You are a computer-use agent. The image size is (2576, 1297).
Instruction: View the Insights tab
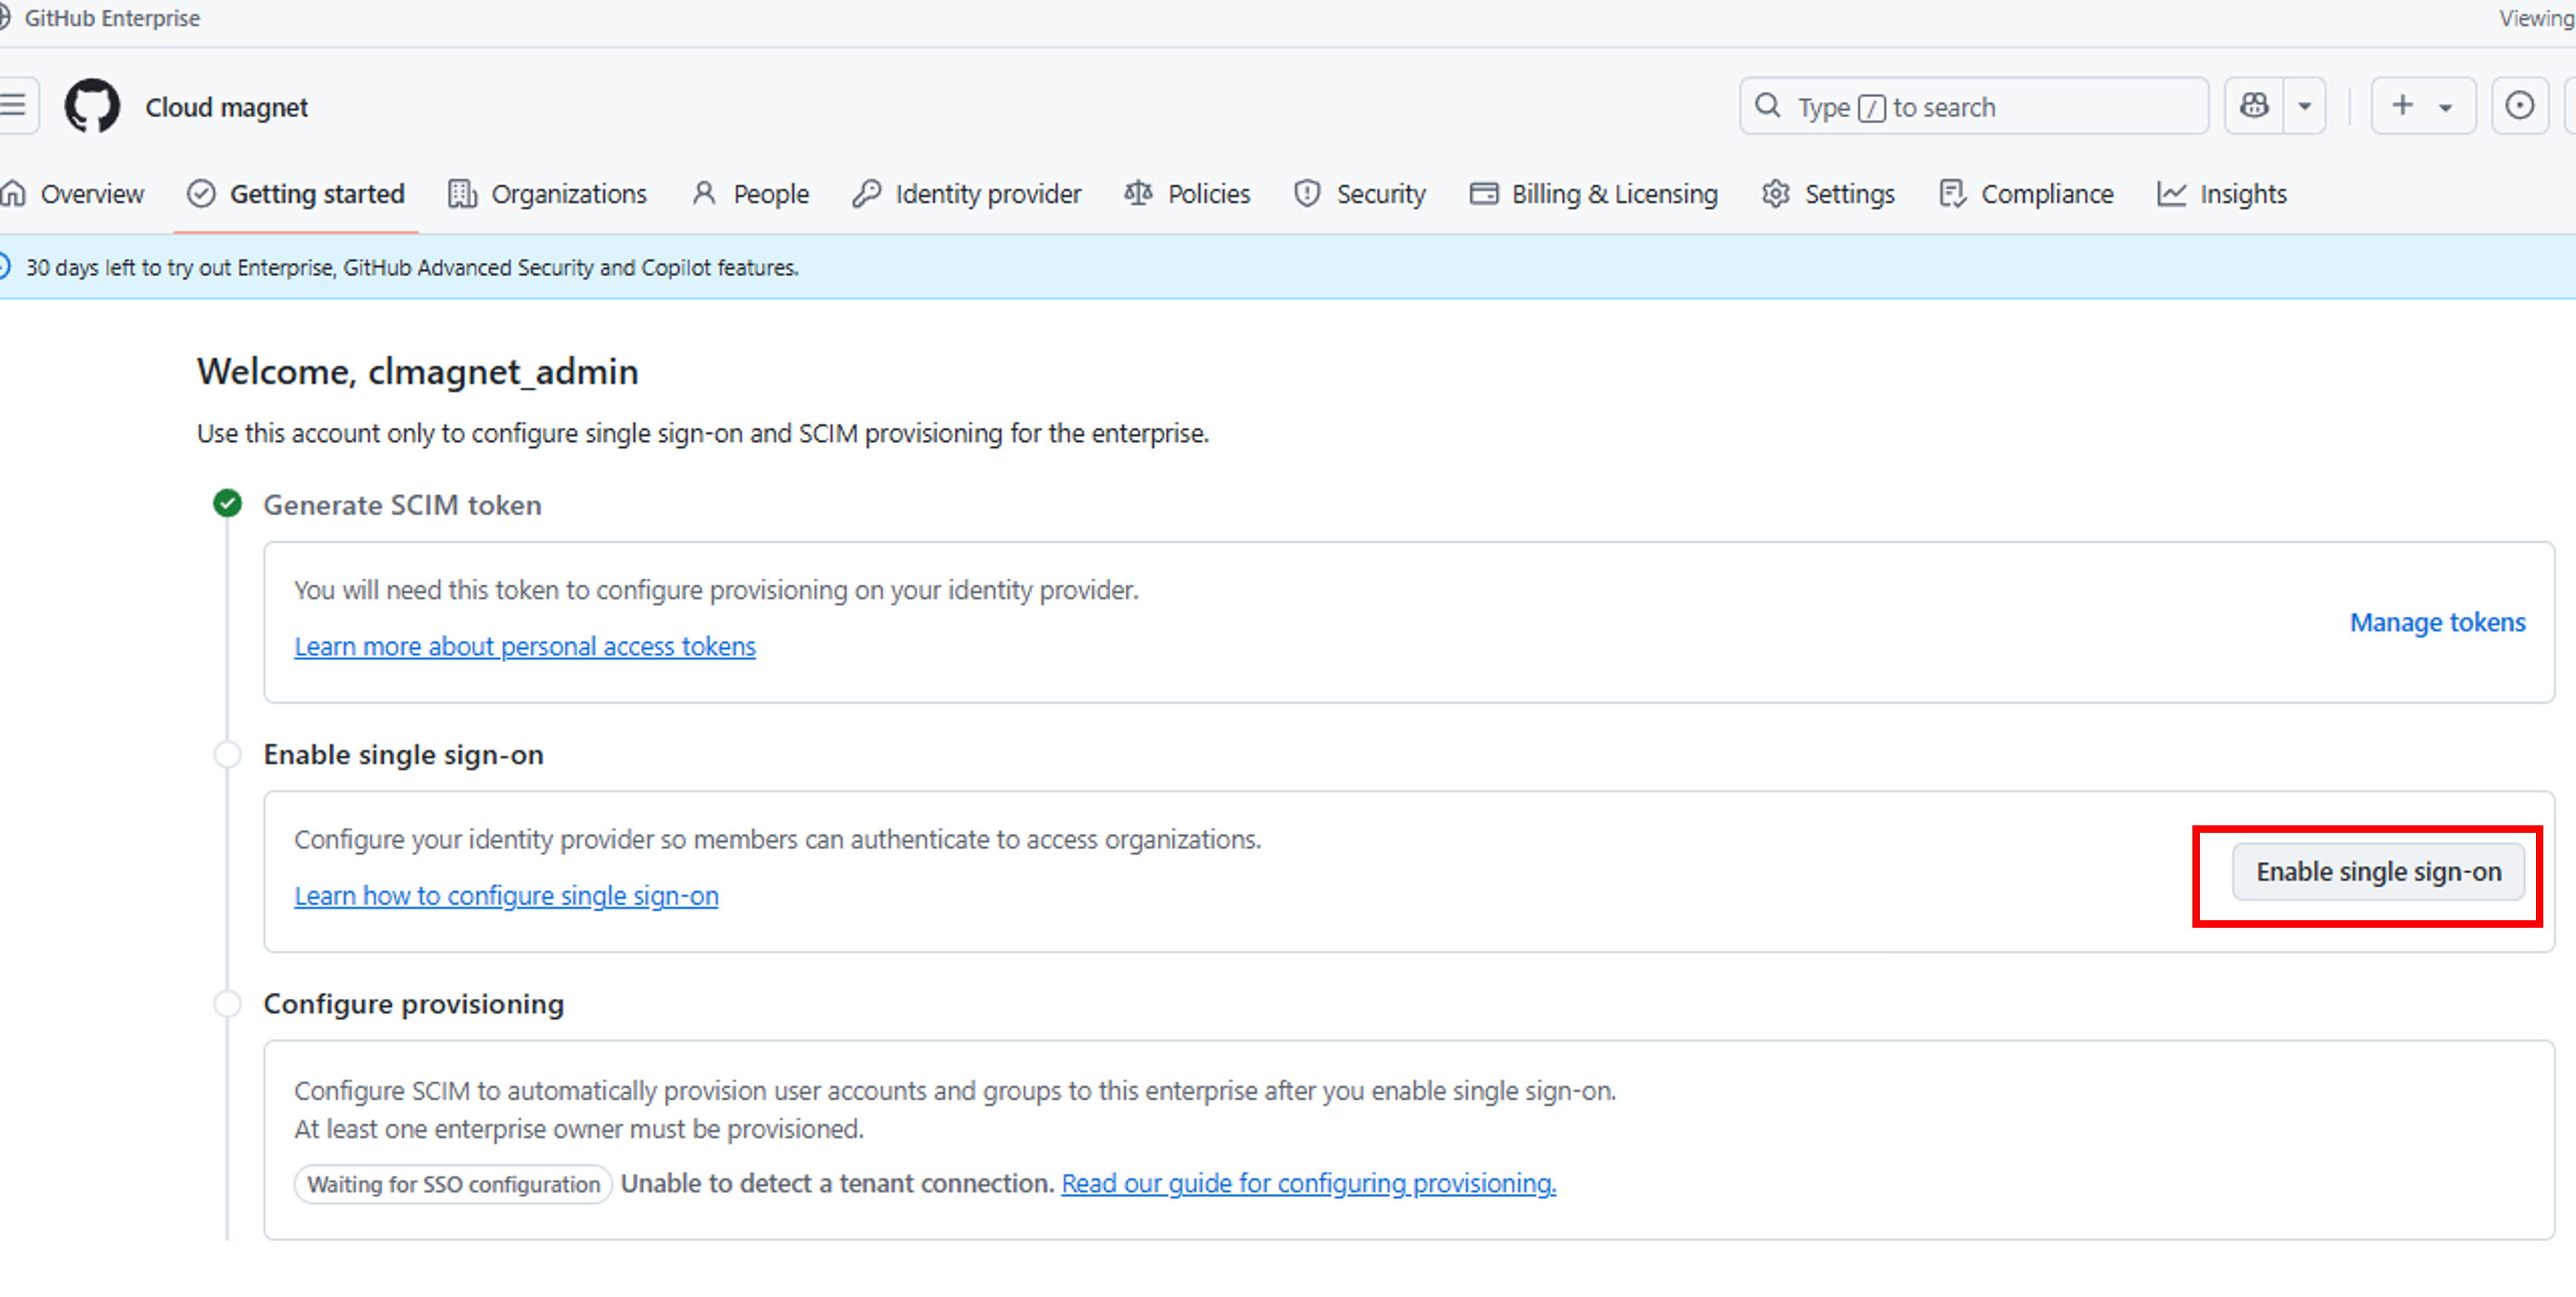click(x=2221, y=194)
